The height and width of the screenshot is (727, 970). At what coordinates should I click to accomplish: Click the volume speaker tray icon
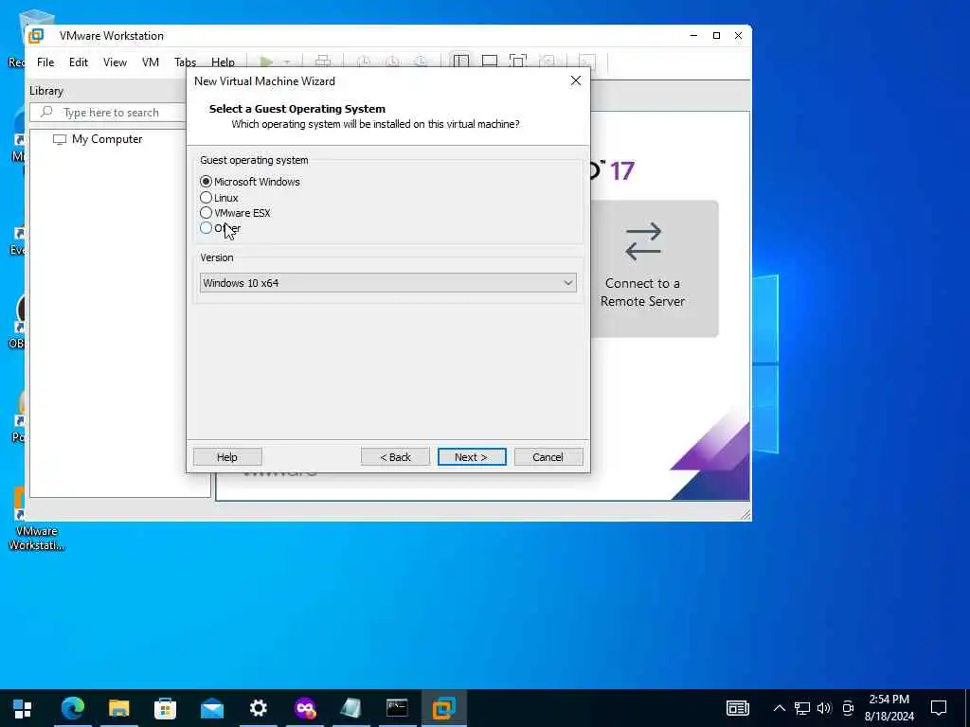[824, 708]
